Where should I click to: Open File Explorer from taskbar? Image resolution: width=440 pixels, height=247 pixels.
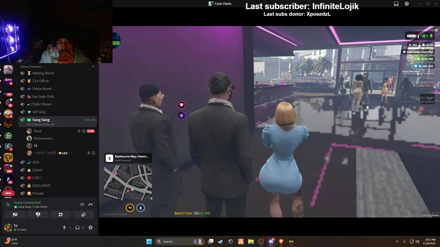[x=251, y=242]
